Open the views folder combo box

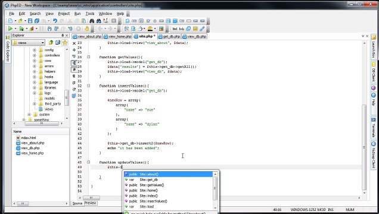[x=29, y=43]
